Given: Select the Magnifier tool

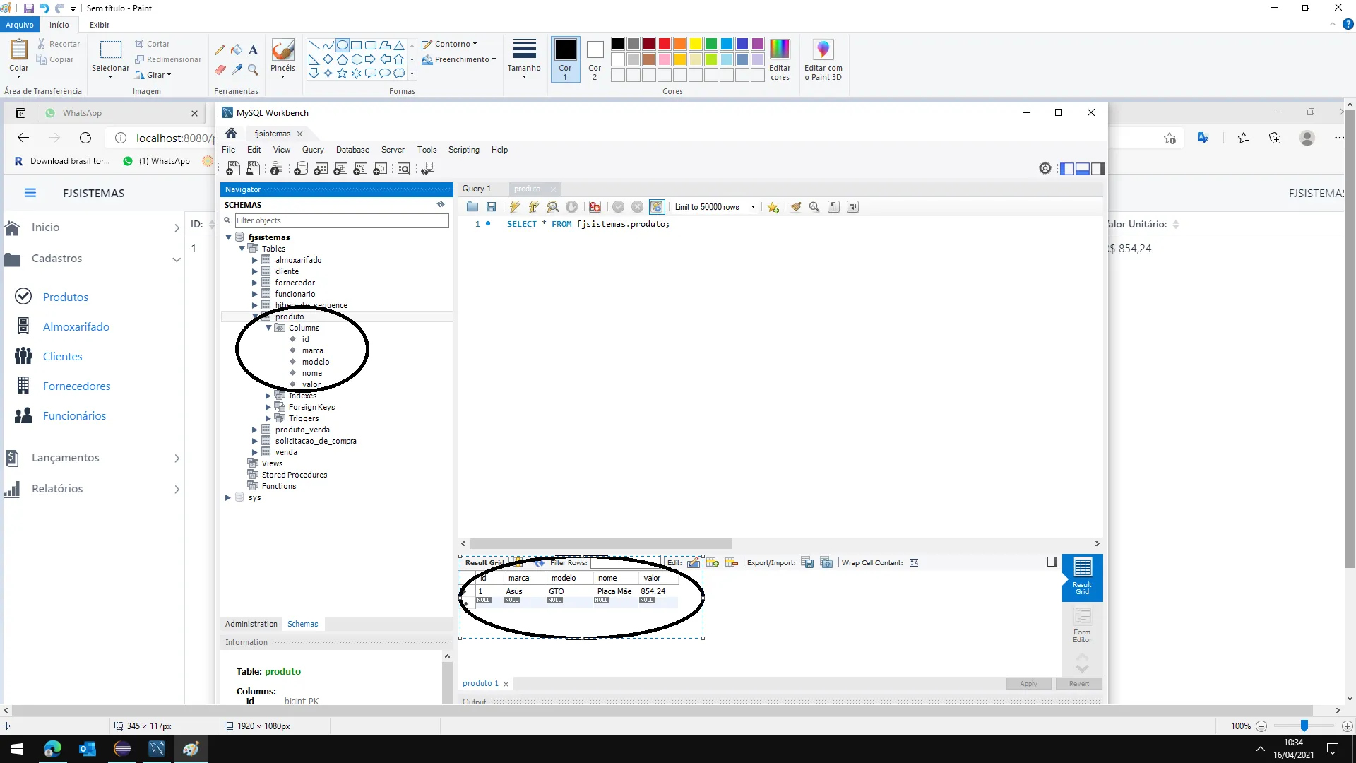Looking at the screenshot, I should (253, 69).
